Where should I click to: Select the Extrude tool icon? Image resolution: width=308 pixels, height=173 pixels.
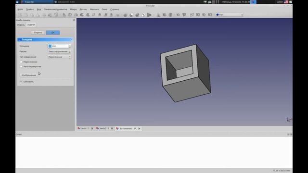tap(64, 15)
